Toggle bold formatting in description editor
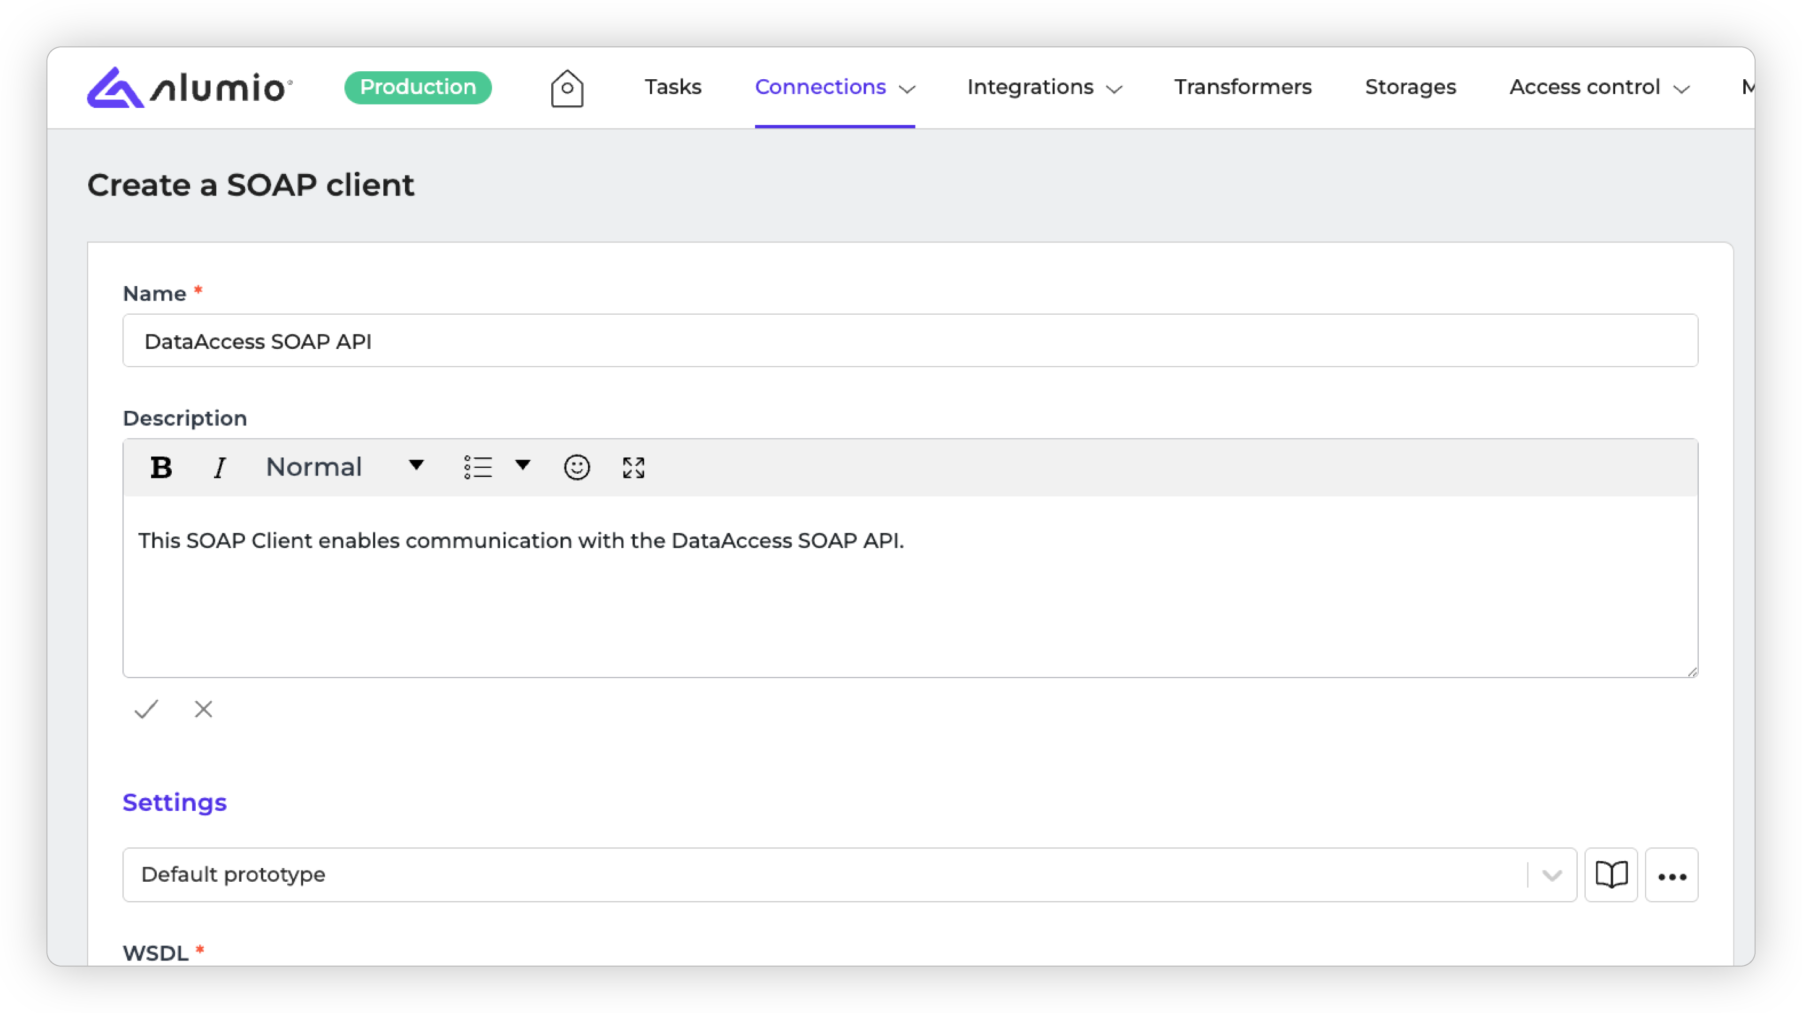1802x1013 pixels. 161,467
